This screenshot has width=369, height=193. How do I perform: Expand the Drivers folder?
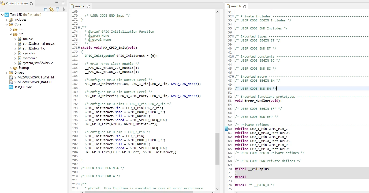[x=7, y=73]
